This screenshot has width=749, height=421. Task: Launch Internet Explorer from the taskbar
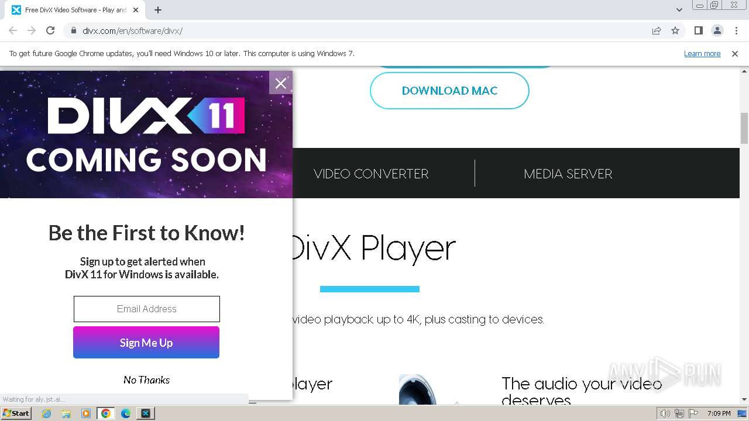click(x=47, y=413)
